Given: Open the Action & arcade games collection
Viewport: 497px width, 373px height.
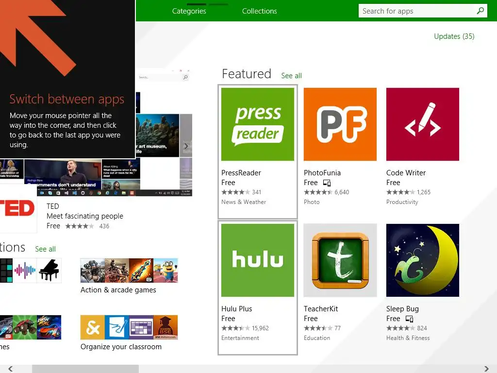Looking at the screenshot, I should coord(129,276).
